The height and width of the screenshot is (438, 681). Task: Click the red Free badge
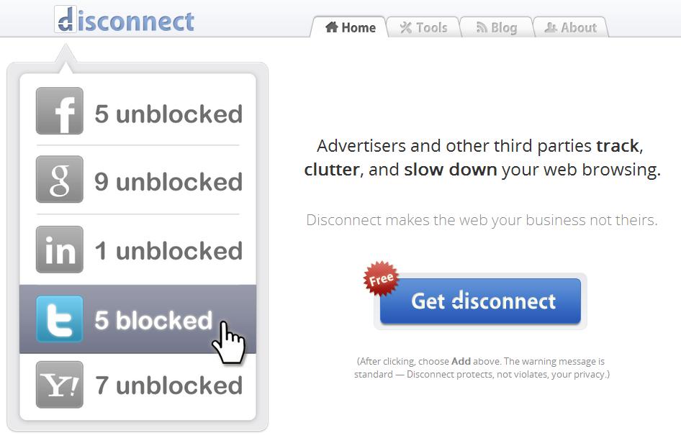coord(381,279)
